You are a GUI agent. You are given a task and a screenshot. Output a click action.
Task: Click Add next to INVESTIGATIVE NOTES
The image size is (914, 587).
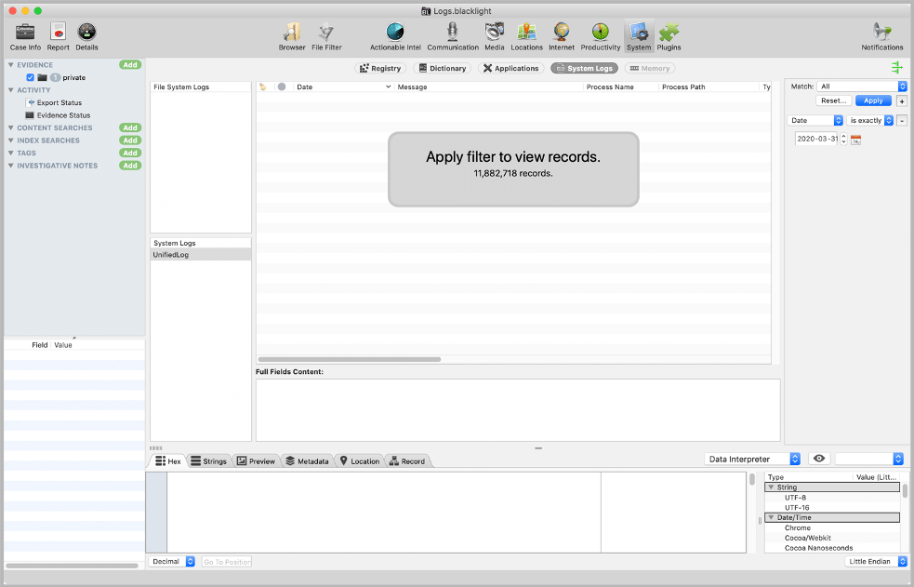tap(130, 166)
